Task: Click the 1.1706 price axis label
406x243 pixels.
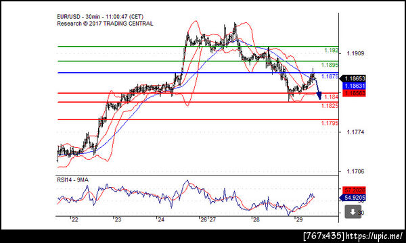Action: click(x=355, y=171)
